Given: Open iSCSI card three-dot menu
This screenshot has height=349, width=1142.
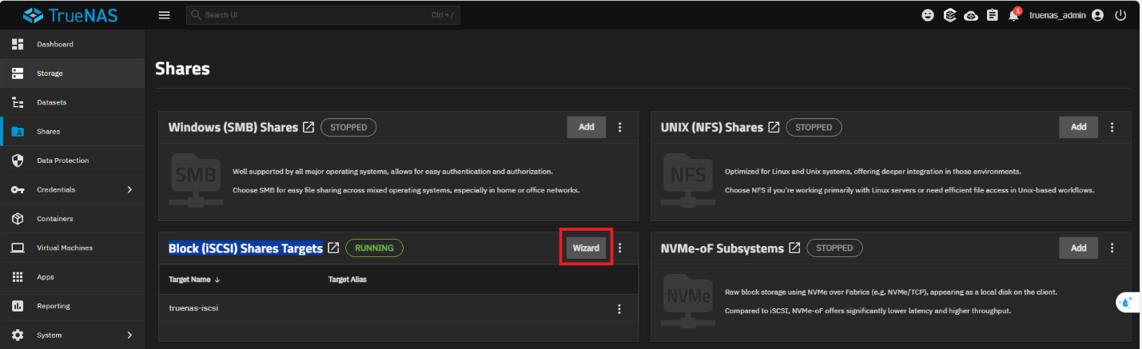Looking at the screenshot, I should coord(620,248).
